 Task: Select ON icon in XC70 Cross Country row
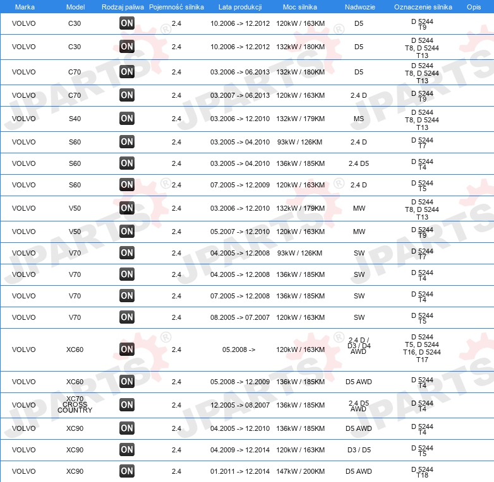(127, 404)
